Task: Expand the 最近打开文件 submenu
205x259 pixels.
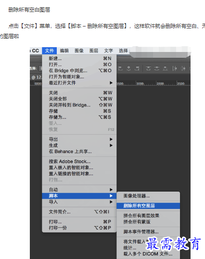Action: point(79,83)
